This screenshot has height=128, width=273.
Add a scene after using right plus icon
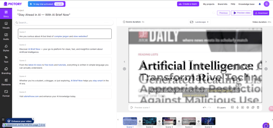pos(266,69)
